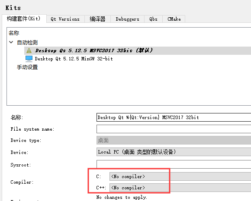Click the 名称 column header
251x201 pixels.
[14, 33]
